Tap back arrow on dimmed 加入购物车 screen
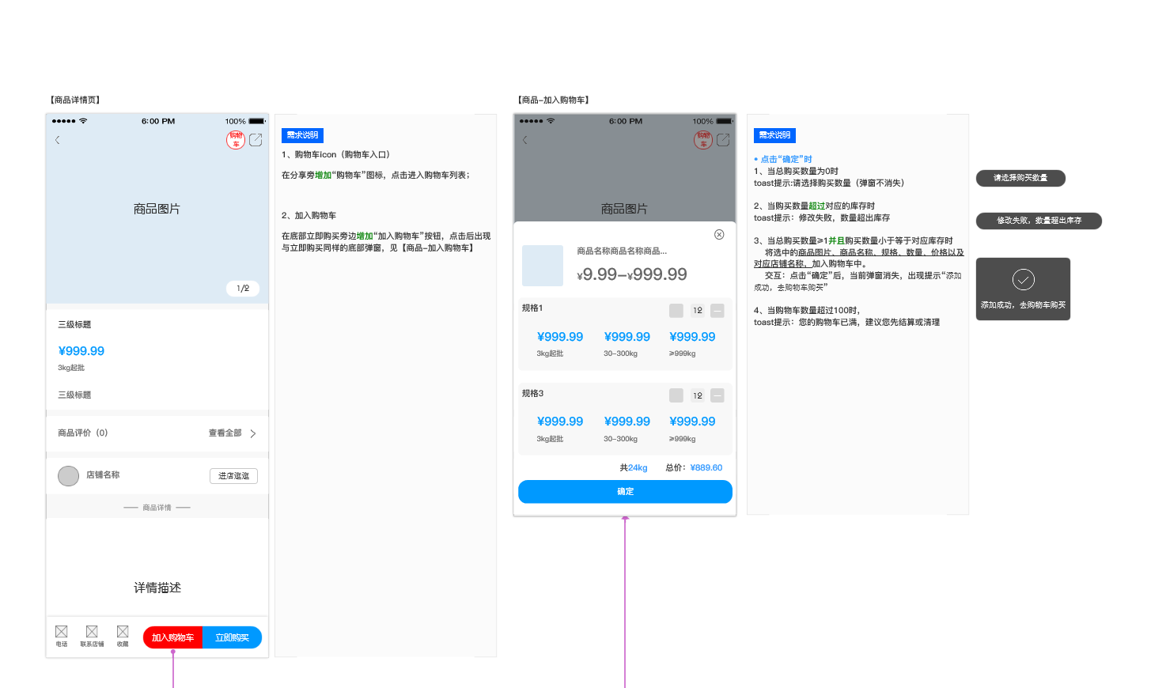Screen dimensions: 1166x688 click(x=524, y=140)
